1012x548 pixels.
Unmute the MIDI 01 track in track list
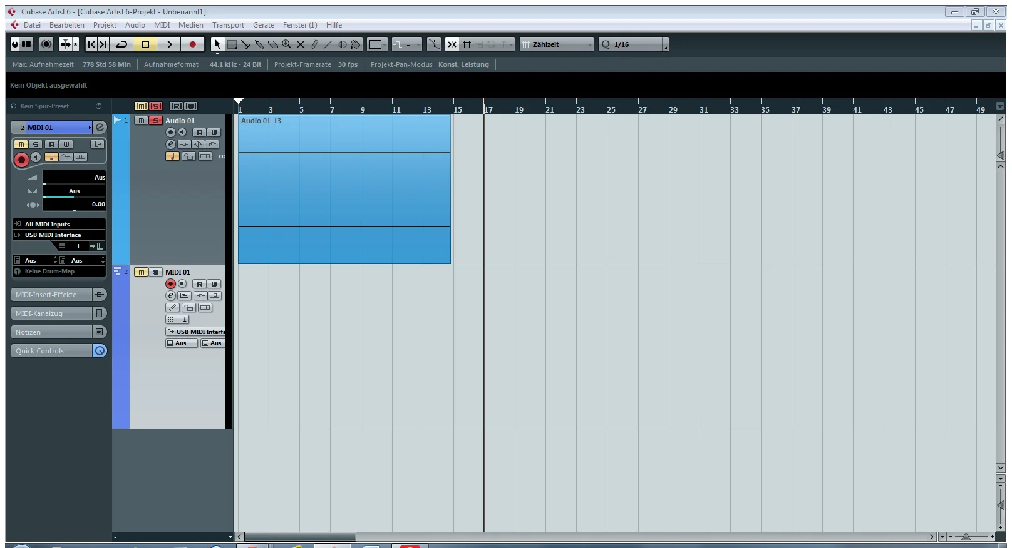tap(142, 272)
